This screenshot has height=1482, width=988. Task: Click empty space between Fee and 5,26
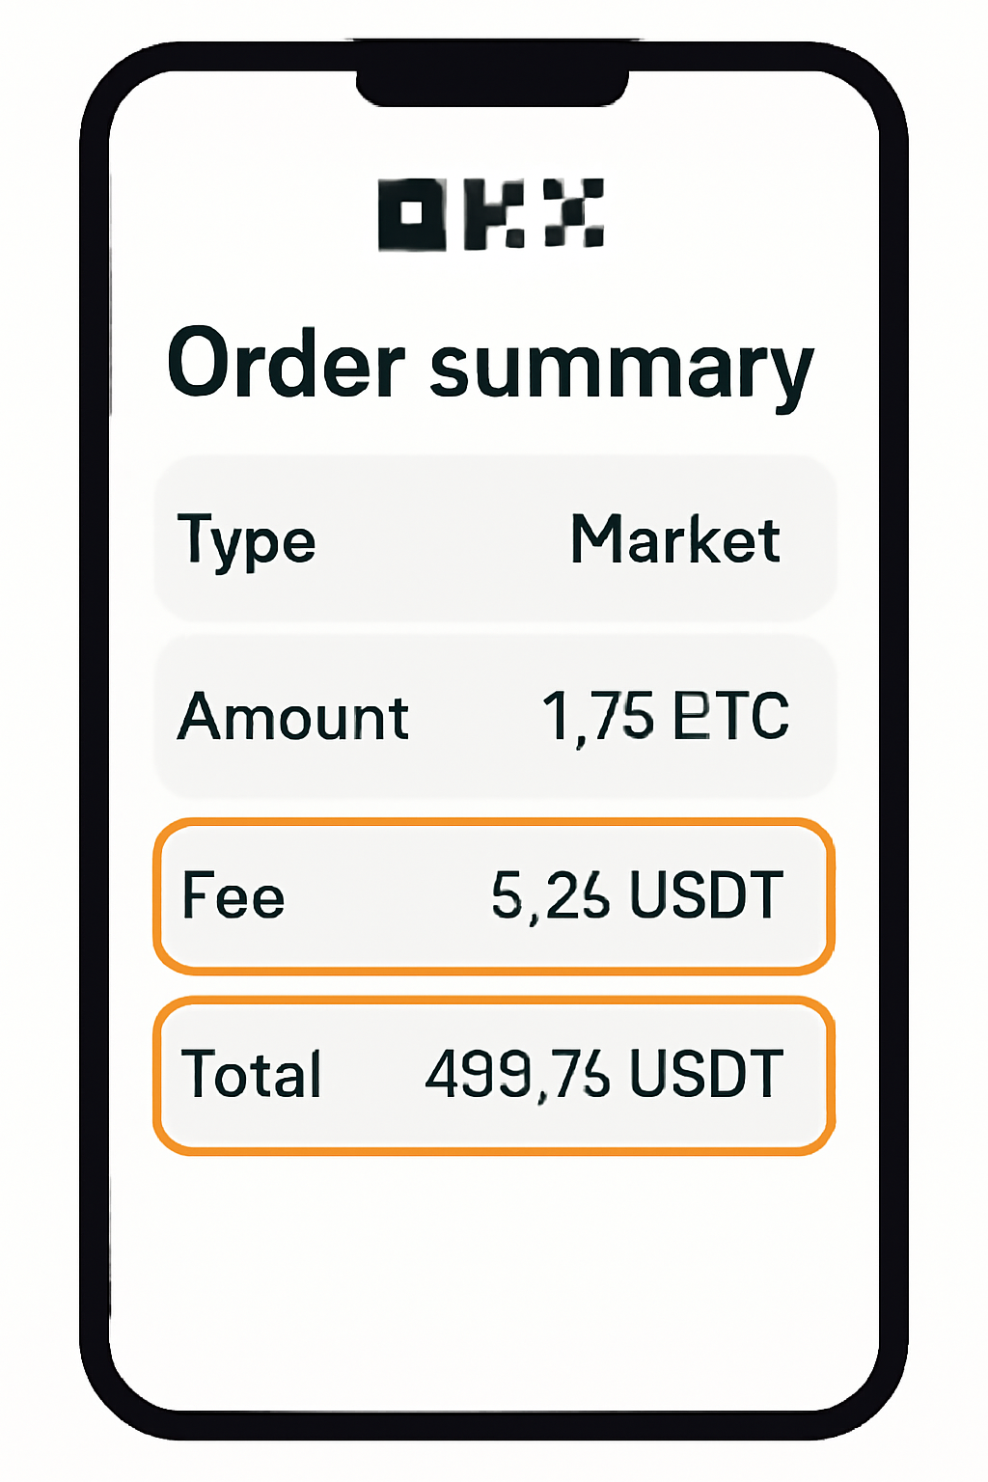point(386,896)
